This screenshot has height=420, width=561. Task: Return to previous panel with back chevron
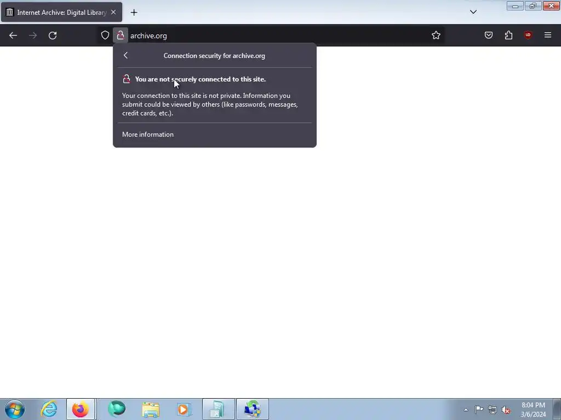click(x=125, y=55)
